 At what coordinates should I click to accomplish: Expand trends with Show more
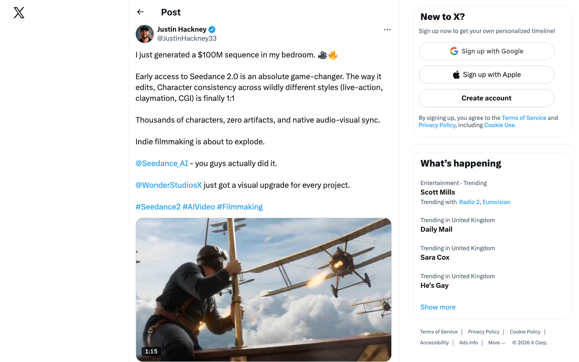438,307
